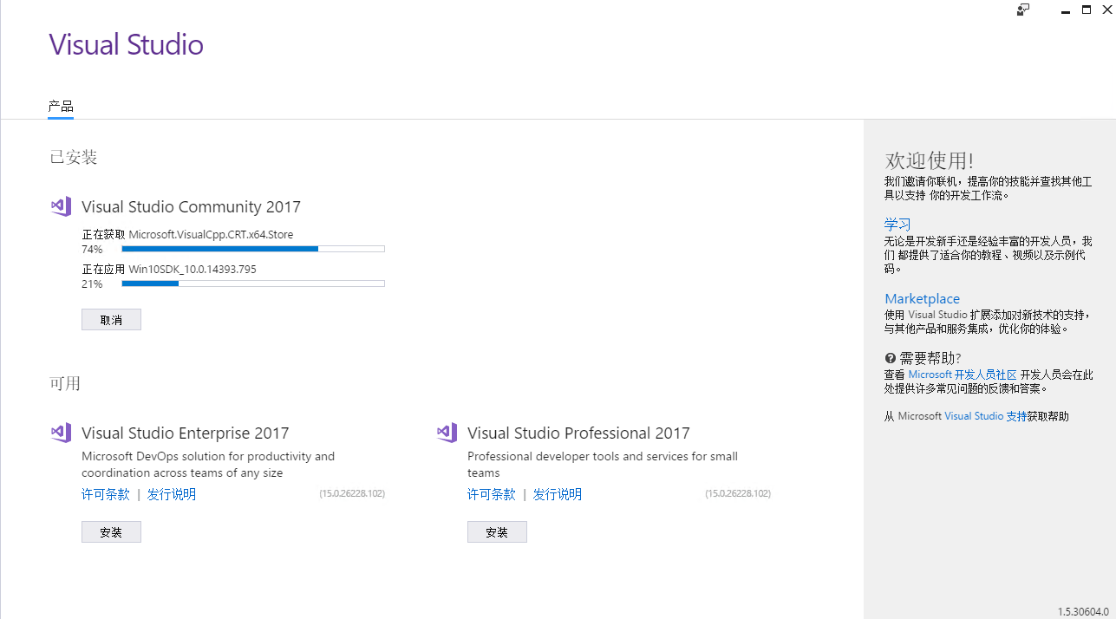Click the Microsoft.VisualCpp download progress bar
1116x619 pixels.
click(x=251, y=248)
